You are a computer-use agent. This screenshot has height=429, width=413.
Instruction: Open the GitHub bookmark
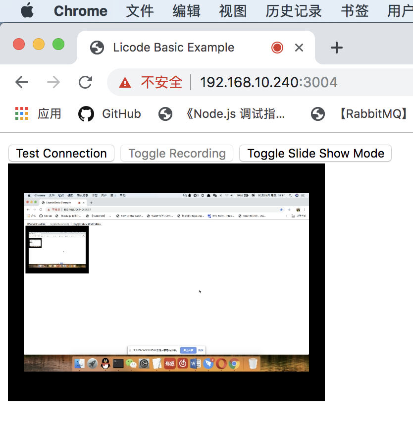coord(109,114)
